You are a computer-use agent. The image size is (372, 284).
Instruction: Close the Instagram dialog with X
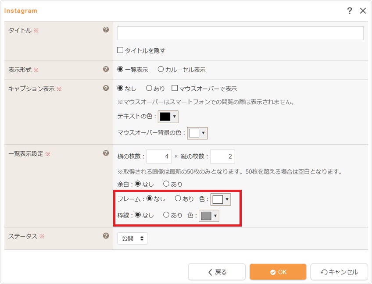pyautogui.click(x=363, y=11)
